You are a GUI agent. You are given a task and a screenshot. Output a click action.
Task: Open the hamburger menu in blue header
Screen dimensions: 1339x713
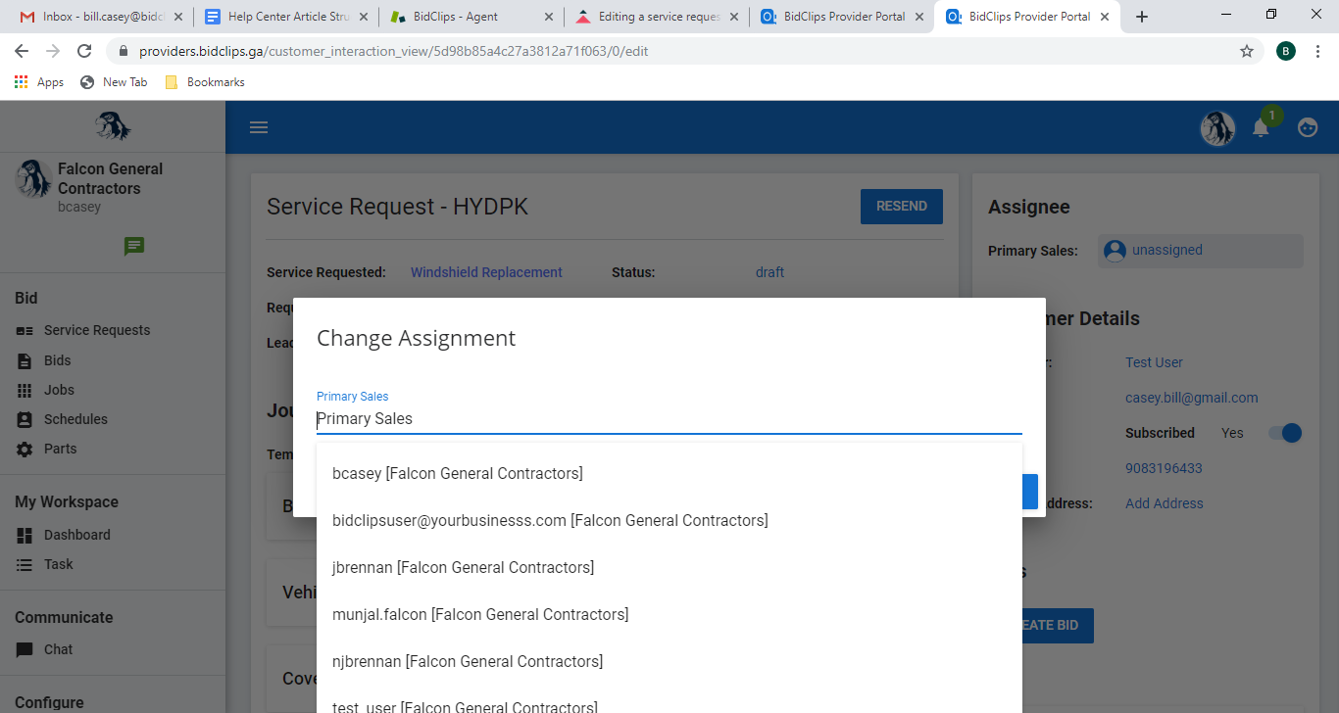point(259,127)
